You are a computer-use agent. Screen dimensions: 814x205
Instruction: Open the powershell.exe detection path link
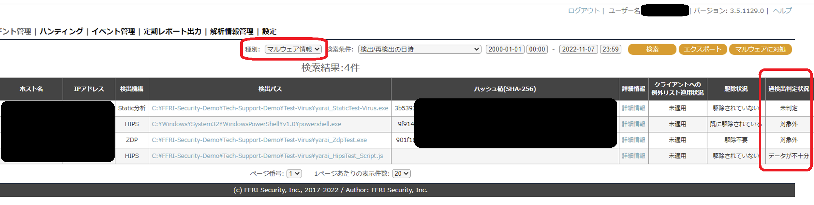tap(246, 124)
